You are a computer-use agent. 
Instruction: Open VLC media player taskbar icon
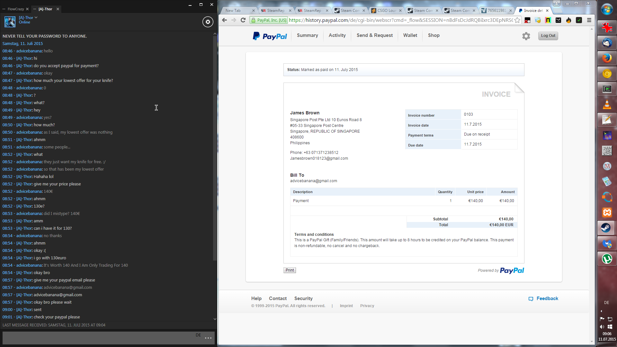[607, 104]
